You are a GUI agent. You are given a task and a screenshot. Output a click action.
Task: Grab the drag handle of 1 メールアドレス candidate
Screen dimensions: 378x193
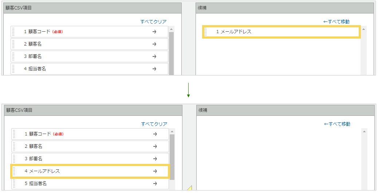coord(206,32)
